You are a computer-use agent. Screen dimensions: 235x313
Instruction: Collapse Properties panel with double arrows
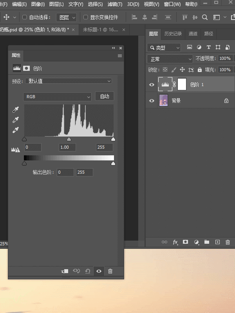coord(114,48)
